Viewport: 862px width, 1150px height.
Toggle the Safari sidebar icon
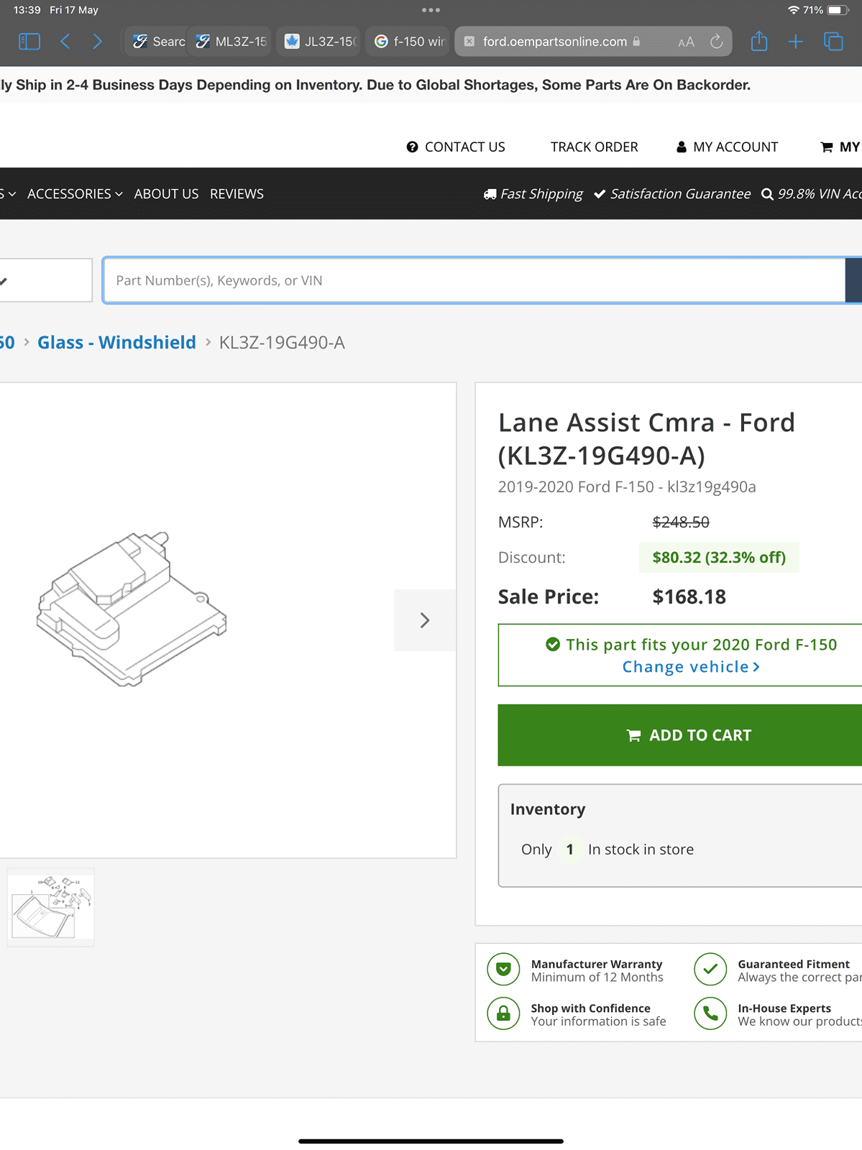point(29,42)
